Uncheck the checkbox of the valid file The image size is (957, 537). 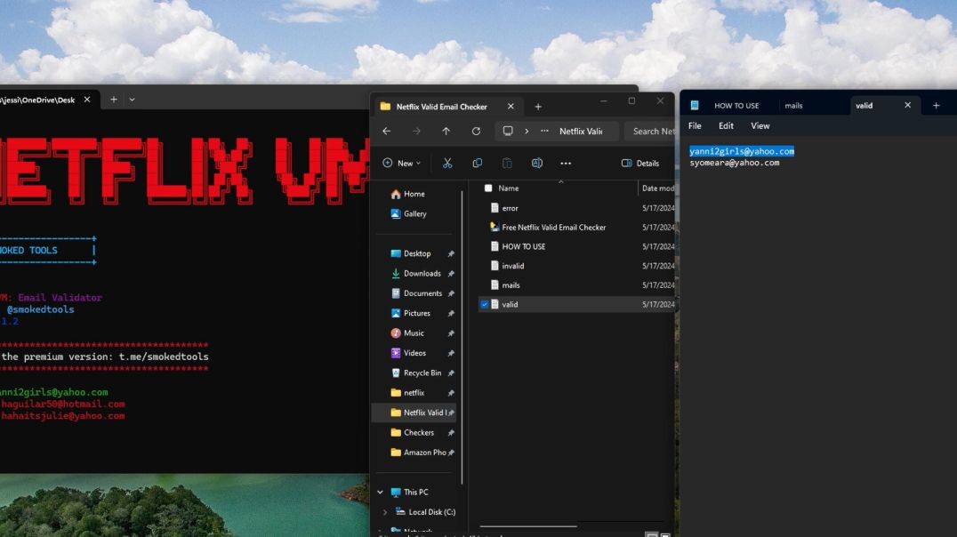coord(485,304)
